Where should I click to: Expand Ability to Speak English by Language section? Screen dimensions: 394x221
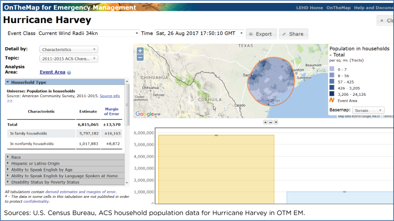[x=65, y=176]
